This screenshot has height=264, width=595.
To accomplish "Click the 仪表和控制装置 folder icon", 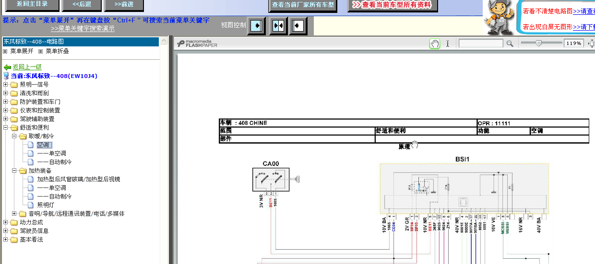I will coord(14,110).
